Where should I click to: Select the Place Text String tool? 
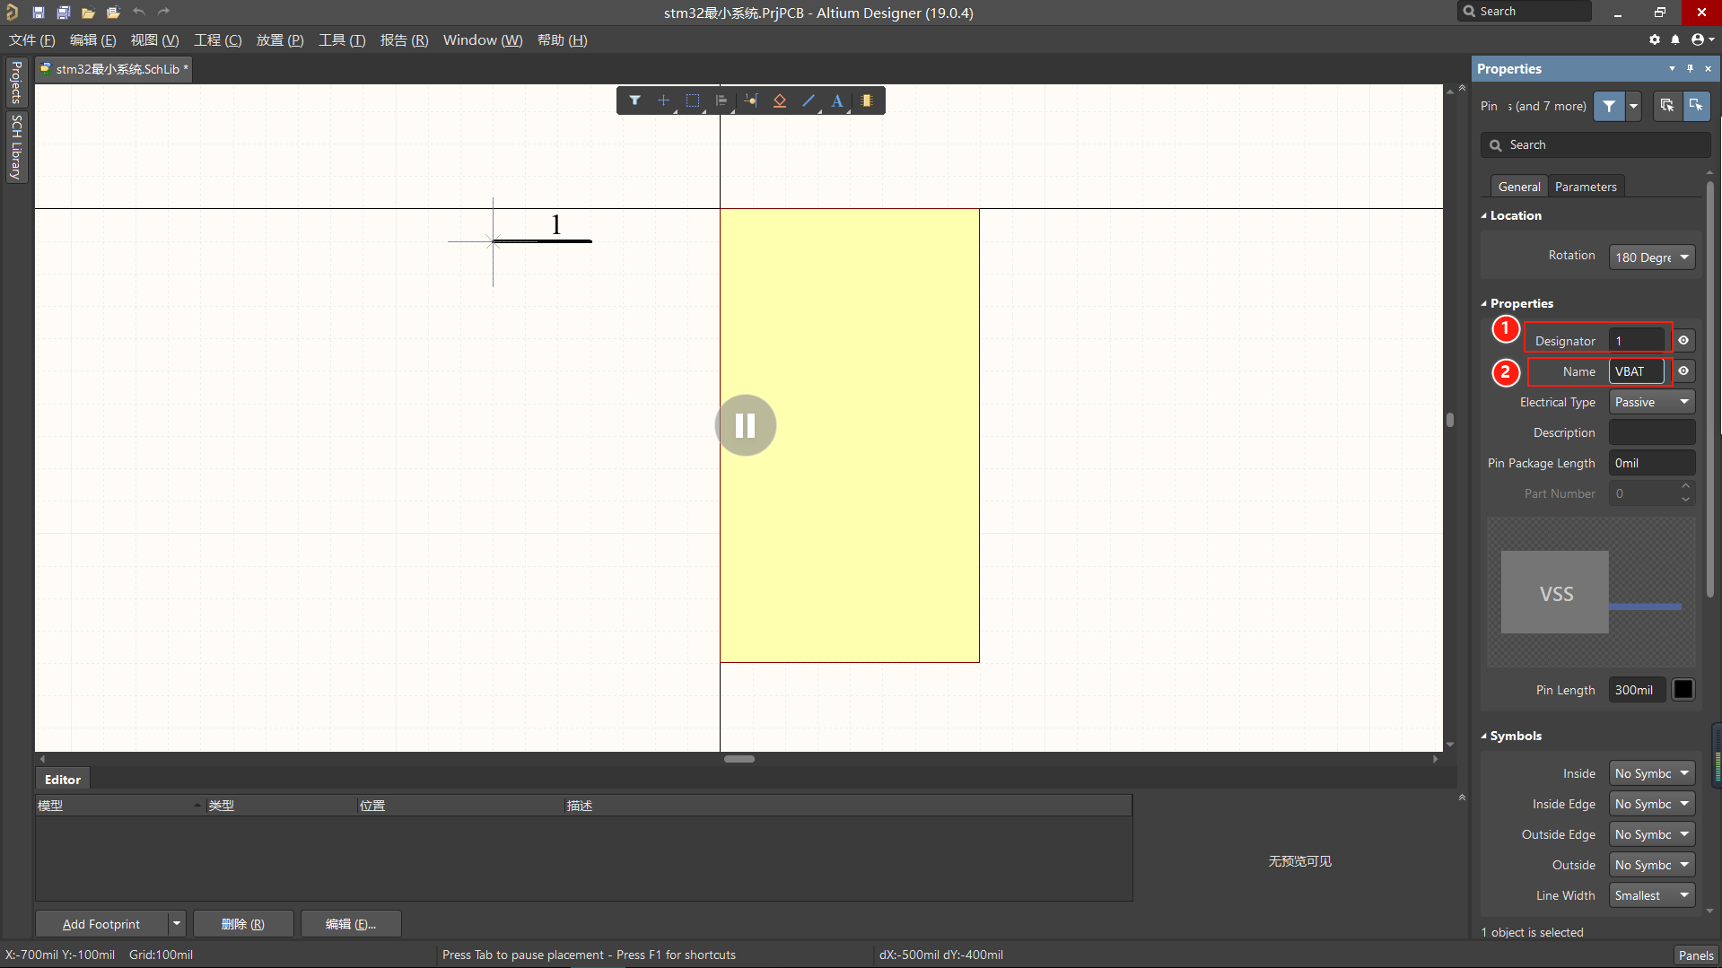click(837, 100)
